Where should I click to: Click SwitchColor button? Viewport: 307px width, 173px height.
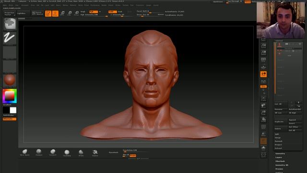tap(9, 115)
